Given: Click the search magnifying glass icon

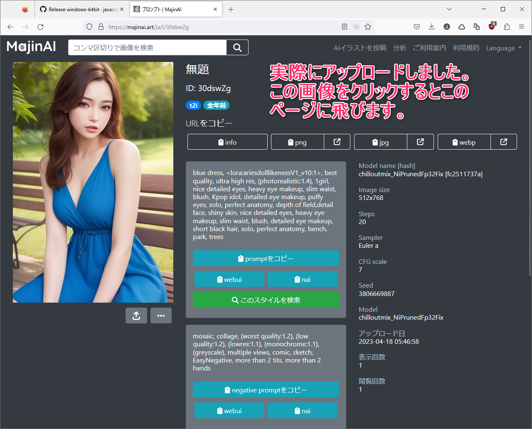Looking at the screenshot, I should pyautogui.click(x=237, y=47).
